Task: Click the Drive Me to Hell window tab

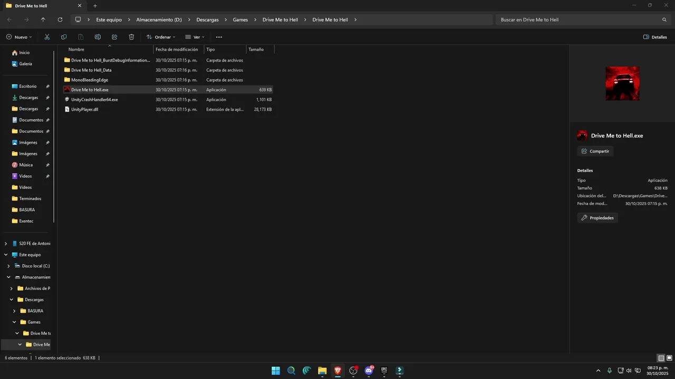Action: (x=44, y=6)
